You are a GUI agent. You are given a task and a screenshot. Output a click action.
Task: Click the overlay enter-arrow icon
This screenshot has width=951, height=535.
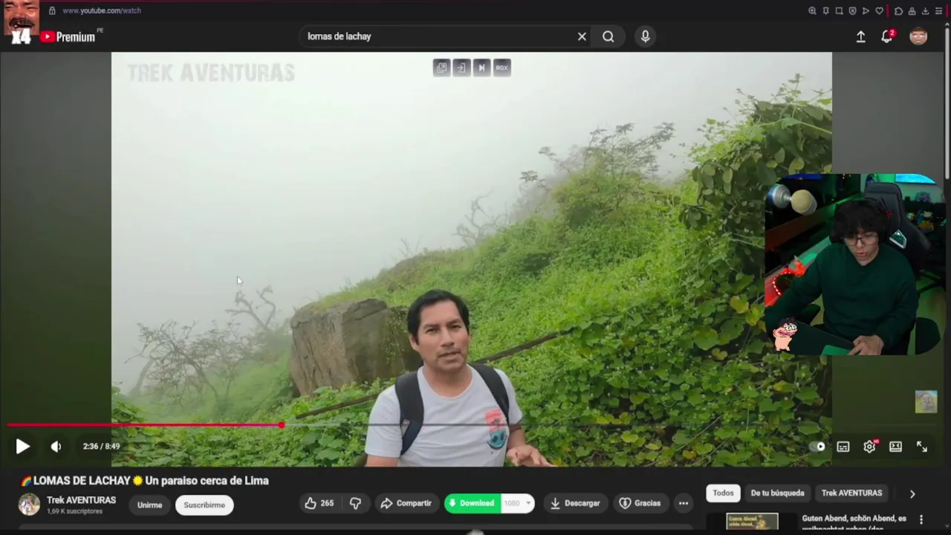pos(461,68)
